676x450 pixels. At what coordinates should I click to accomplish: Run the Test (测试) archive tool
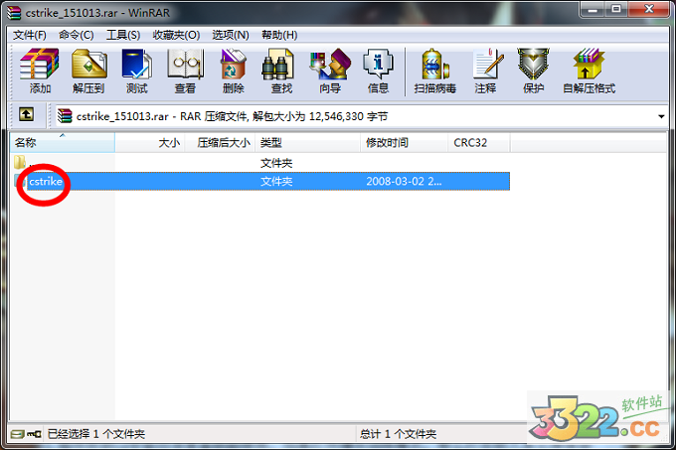tap(137, 71)
